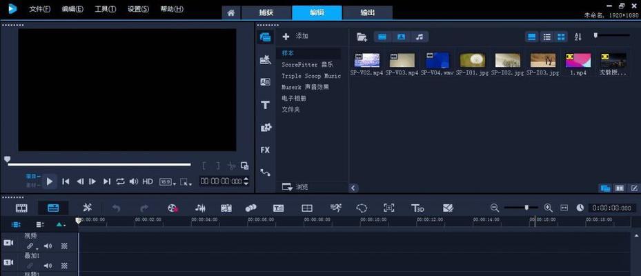Zoom out the timeline with magnifier minus
The image size is (641, 276).
[x=495, y=208]
